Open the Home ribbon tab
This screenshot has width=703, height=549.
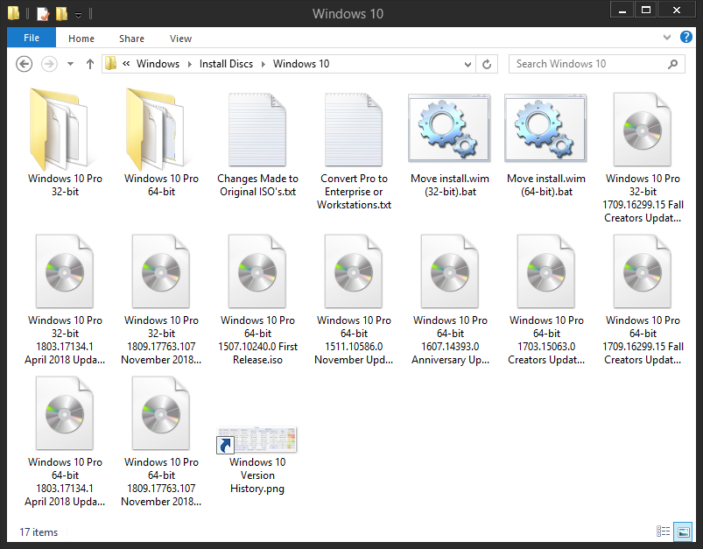pos(81,39)
